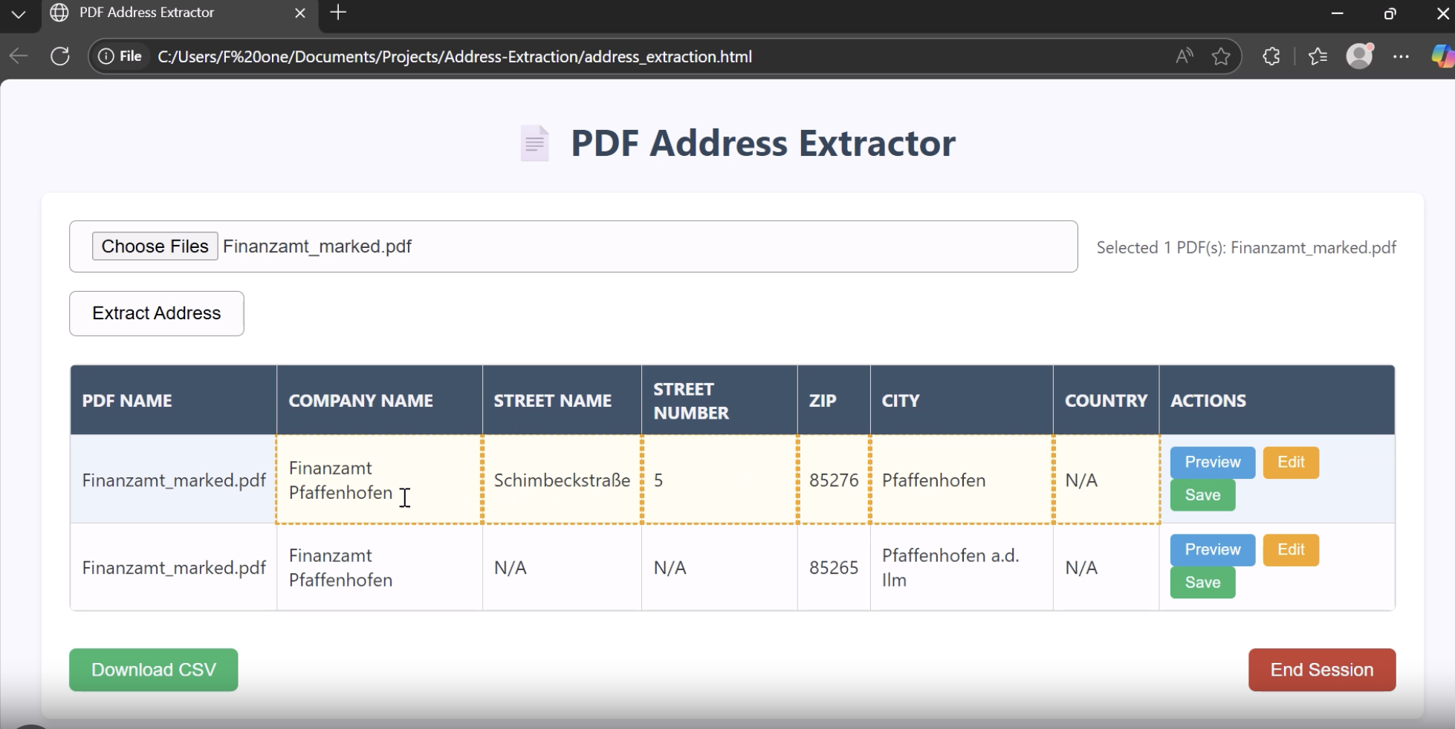Screen dimensions: 1455x729
Task: Click Extract Address to process the PDF
Action: click(156, 313)
